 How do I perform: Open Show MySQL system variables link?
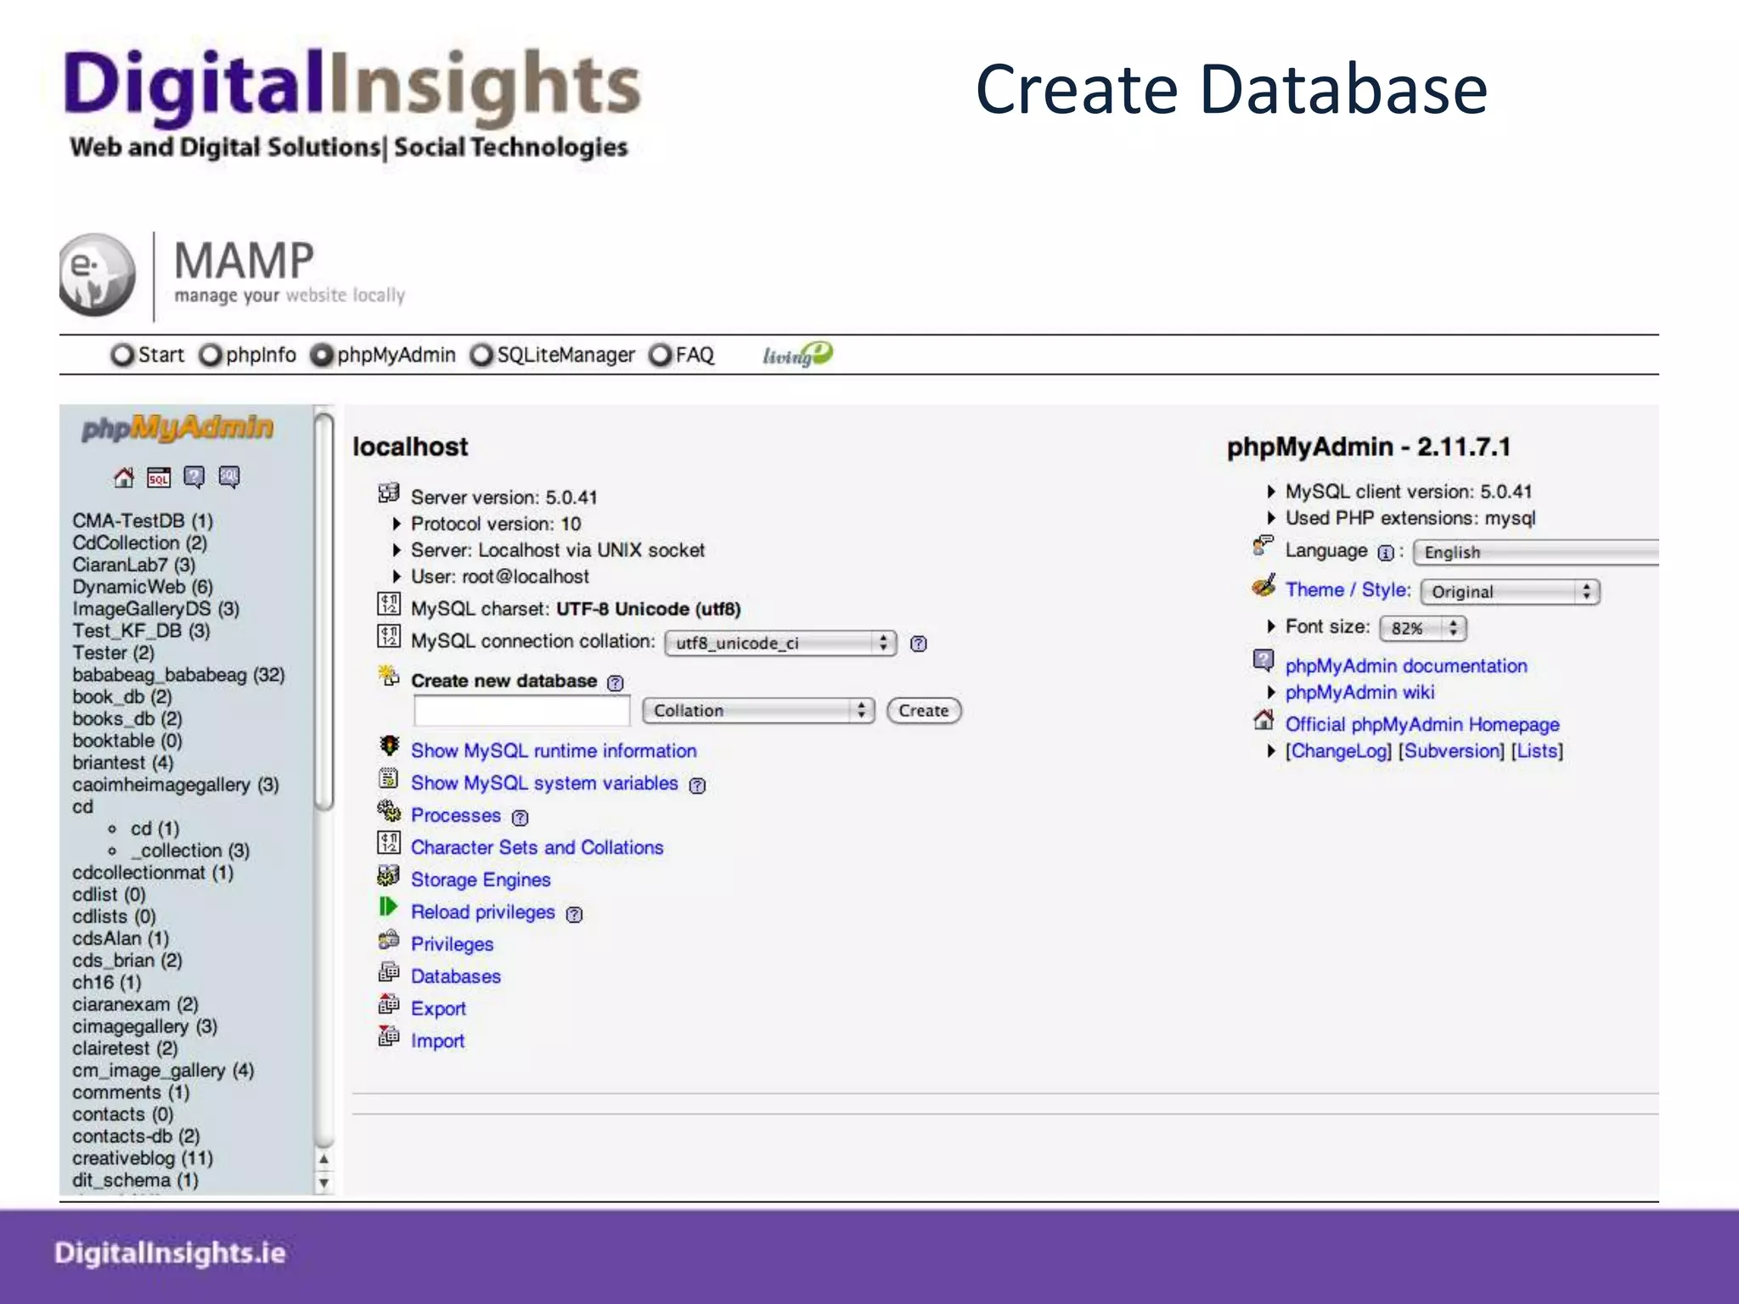[544, 783]
